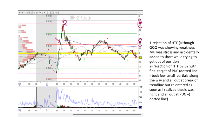Image resolution: width=208 pixels, height=117 pixels.
Task: Select the arrow pointer tool in chart toolbar
Action: [x=35, y=13]
